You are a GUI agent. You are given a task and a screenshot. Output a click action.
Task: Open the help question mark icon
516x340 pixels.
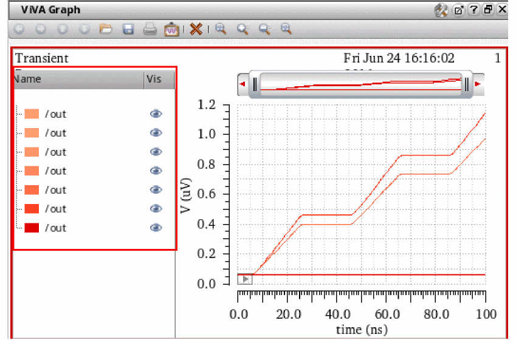point(473,10)
